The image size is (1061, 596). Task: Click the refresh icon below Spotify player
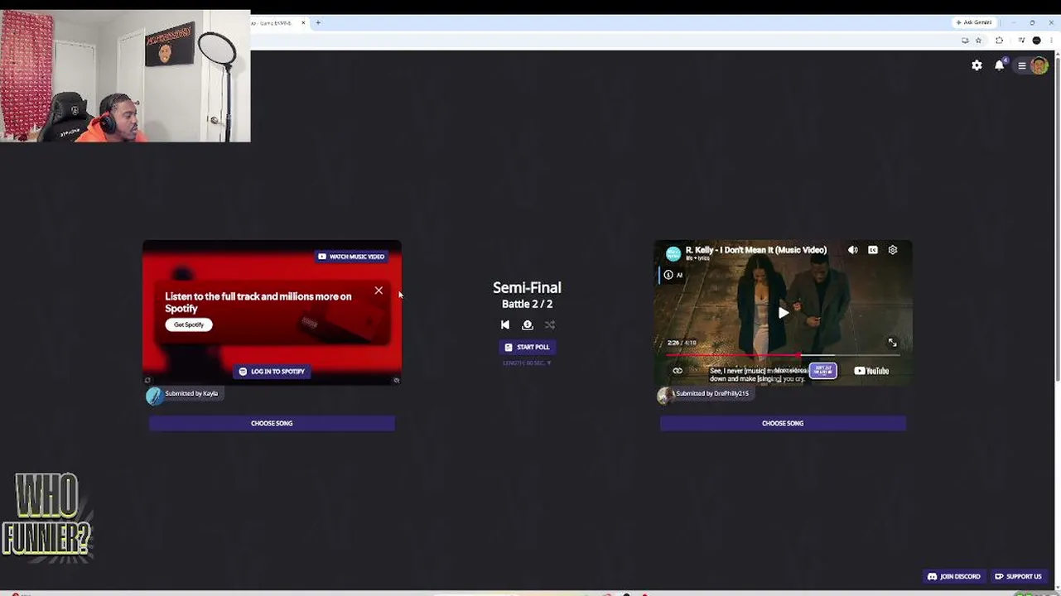click(147, 381)
